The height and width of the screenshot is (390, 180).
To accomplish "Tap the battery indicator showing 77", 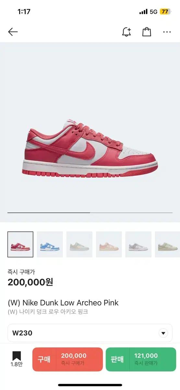I will (x=165, y=12).
